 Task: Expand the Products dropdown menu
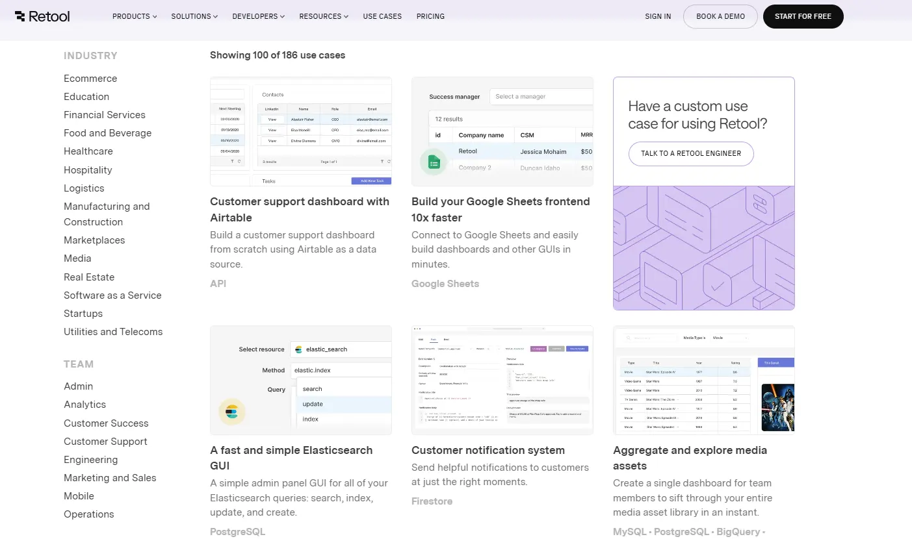pos(135,16)
